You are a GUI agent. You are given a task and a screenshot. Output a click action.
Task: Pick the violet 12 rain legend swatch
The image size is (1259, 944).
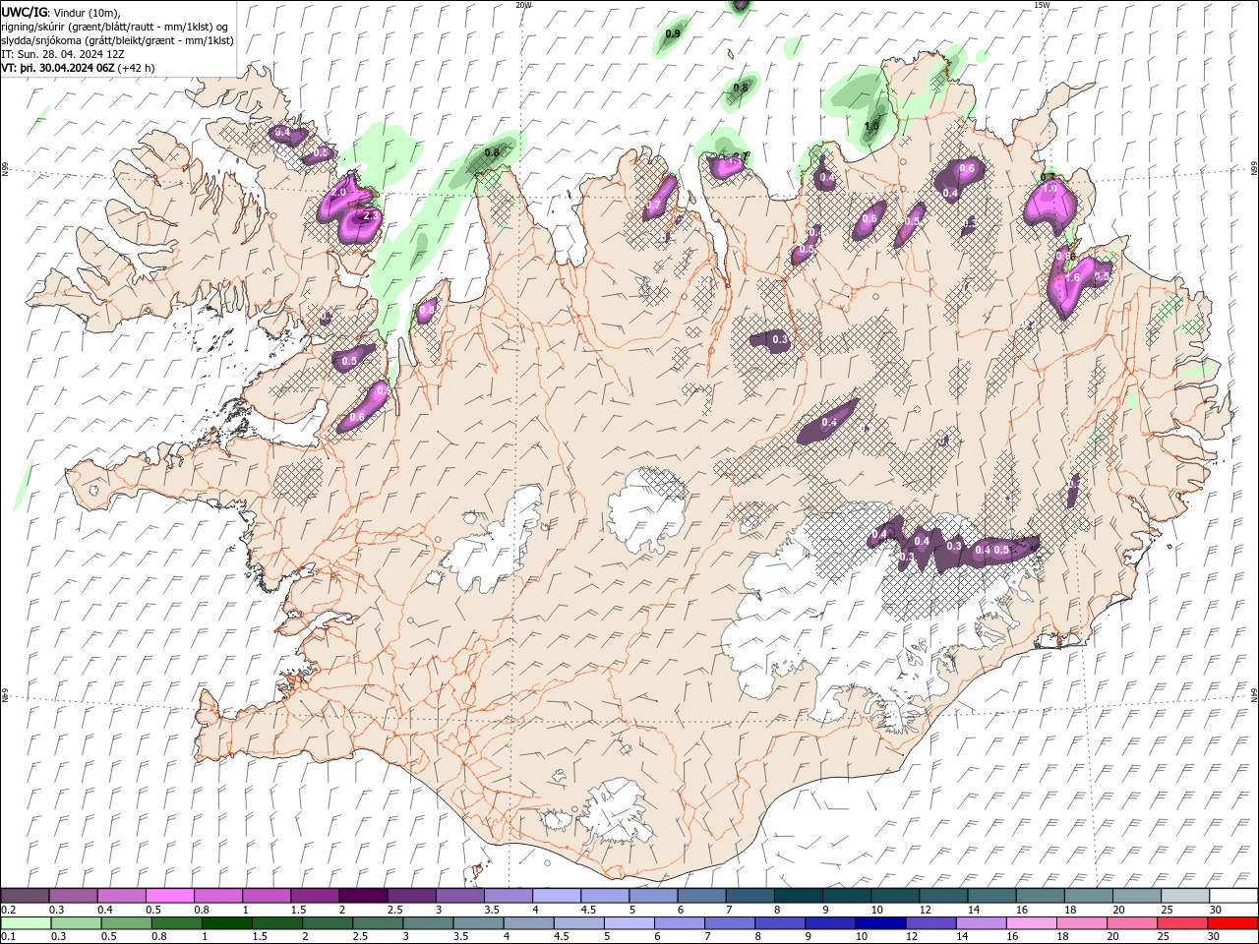[931, 922]
